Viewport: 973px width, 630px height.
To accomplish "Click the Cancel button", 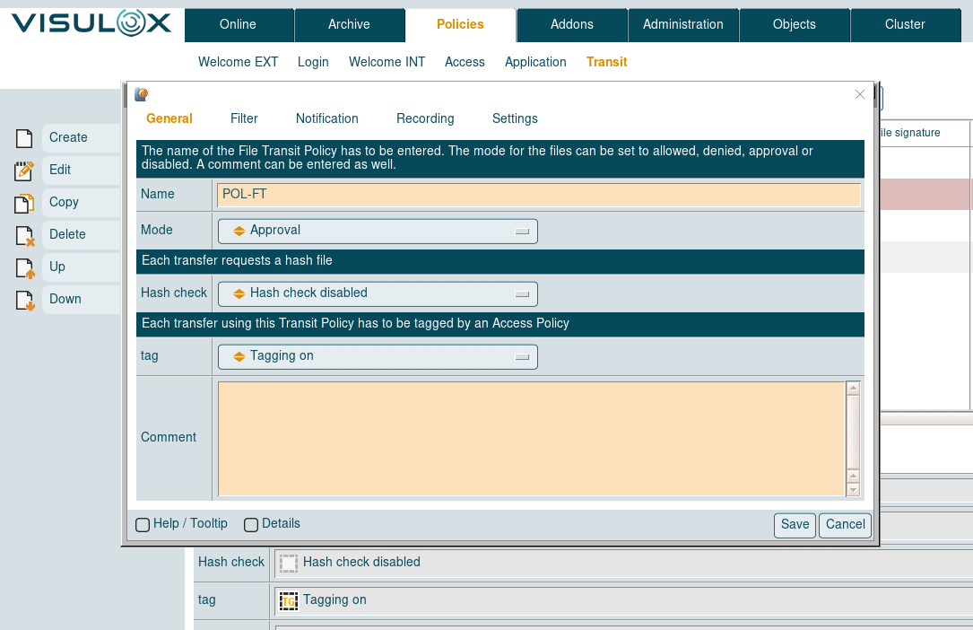I will coord(845,525).
